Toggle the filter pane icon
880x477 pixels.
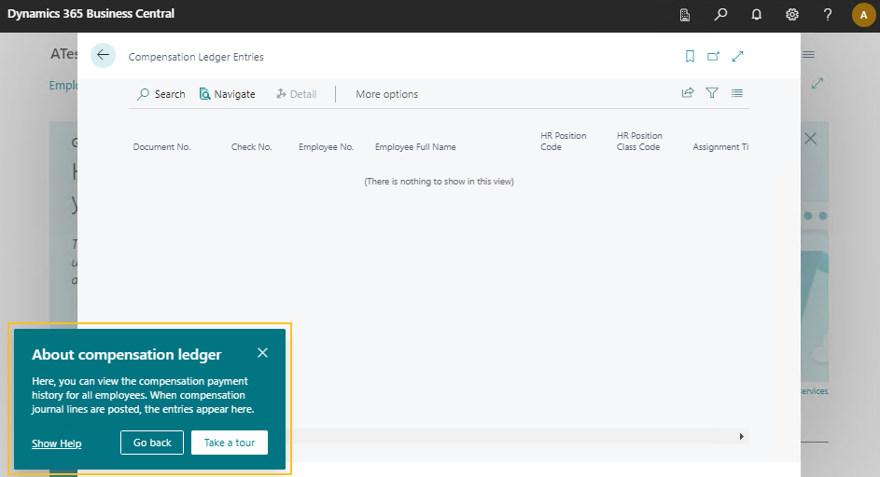pyautogui.click(x=712, y=93)
